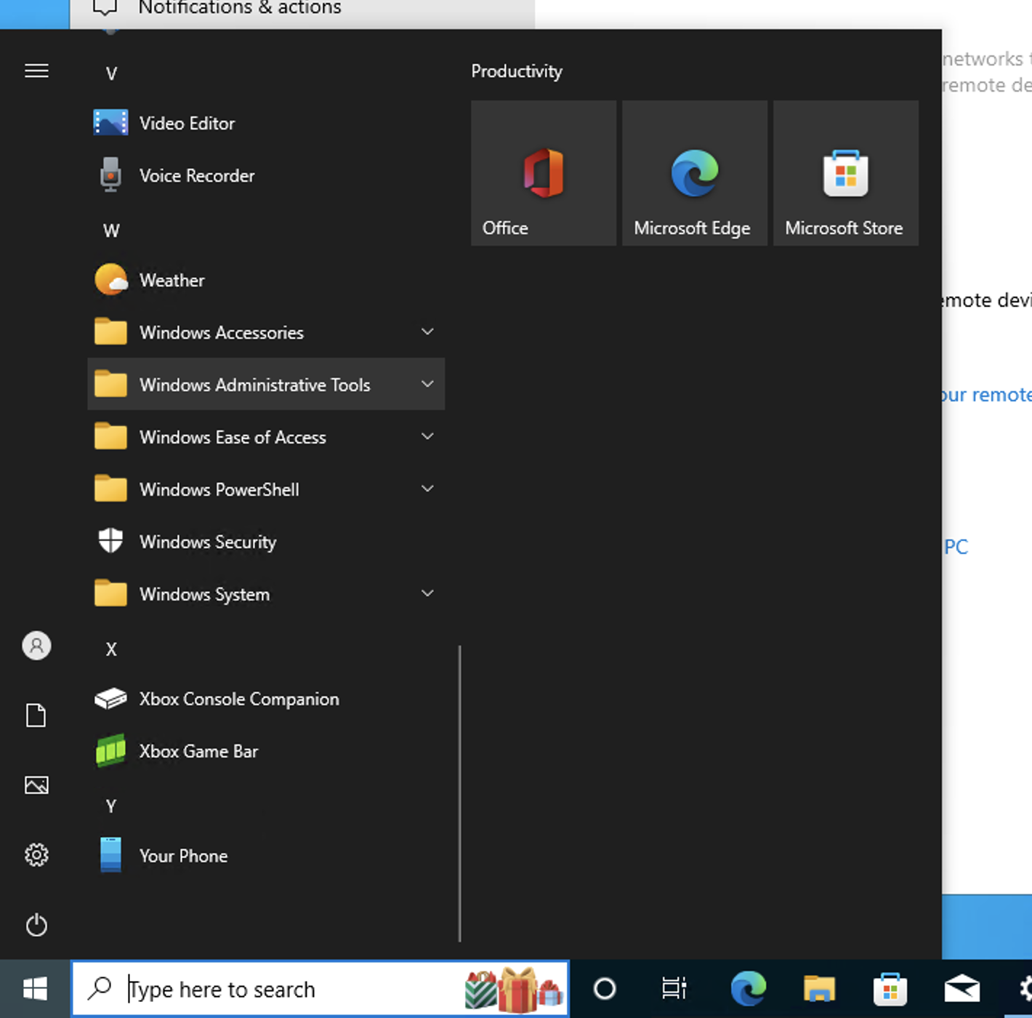This screenshot has width=1032, height=1018.
Task: Expand the Windows PowerShell folder
Action: (266, 489)
